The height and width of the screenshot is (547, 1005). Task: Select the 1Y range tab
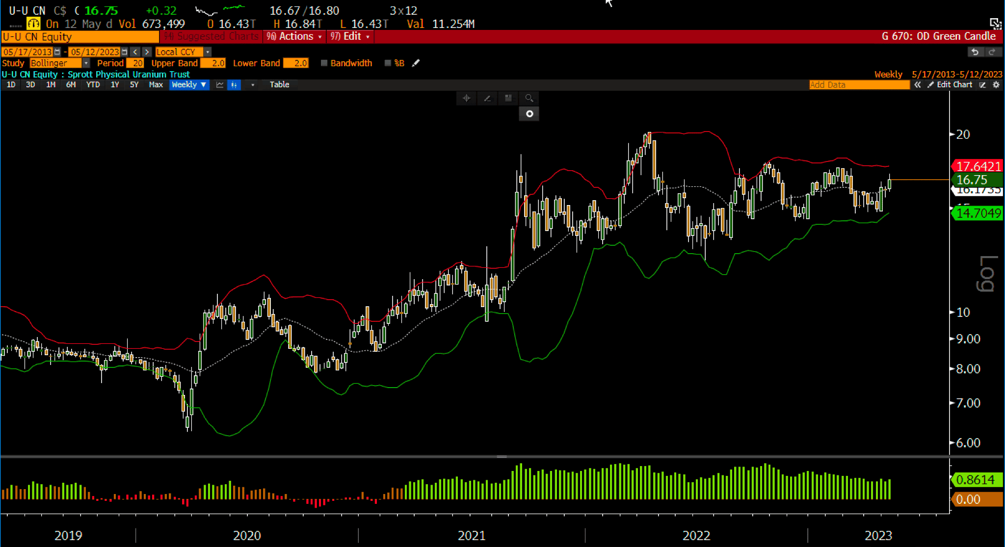[115, 85]
